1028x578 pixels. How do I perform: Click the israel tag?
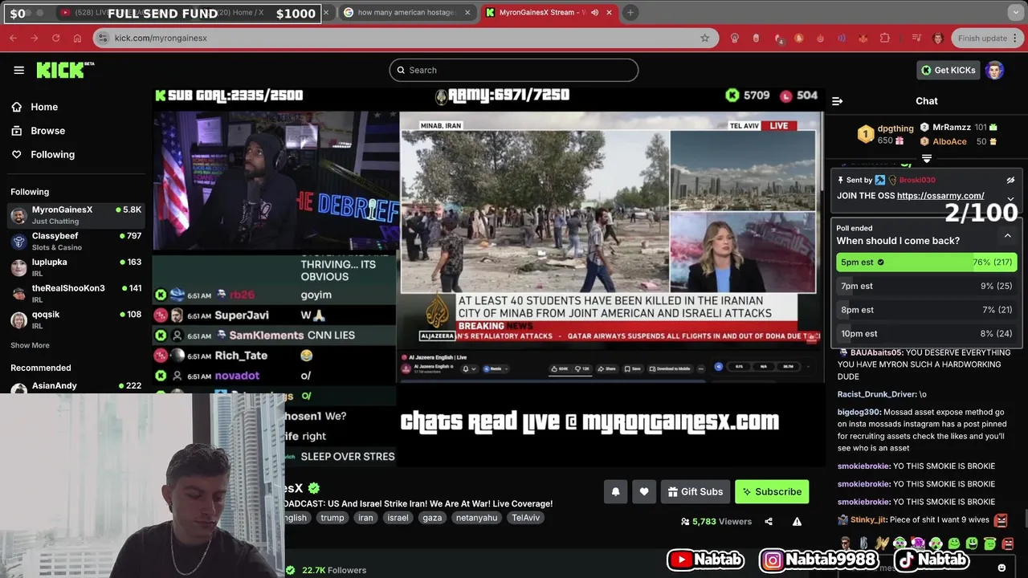pyautogui.click(x=398, y=518)
